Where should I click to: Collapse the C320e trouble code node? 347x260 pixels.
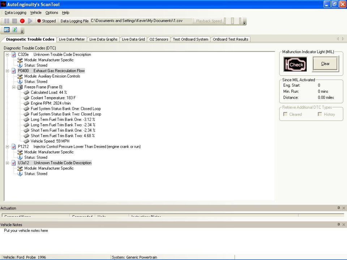click(7, 55)
